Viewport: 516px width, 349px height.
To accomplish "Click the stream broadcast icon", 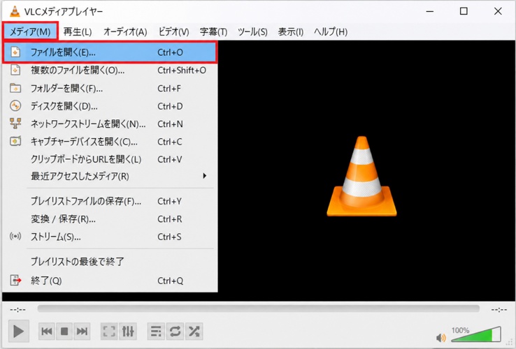I will click(x=15, y=237).
